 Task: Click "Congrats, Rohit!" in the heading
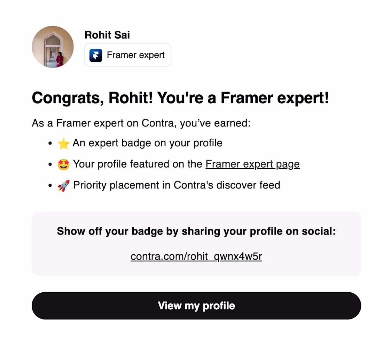point(92,99)
